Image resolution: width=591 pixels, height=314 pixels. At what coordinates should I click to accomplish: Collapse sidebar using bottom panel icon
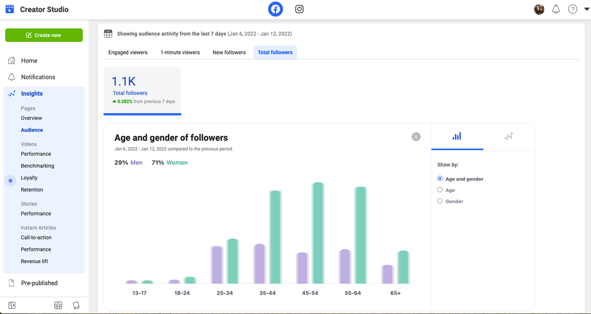point(11,305)
